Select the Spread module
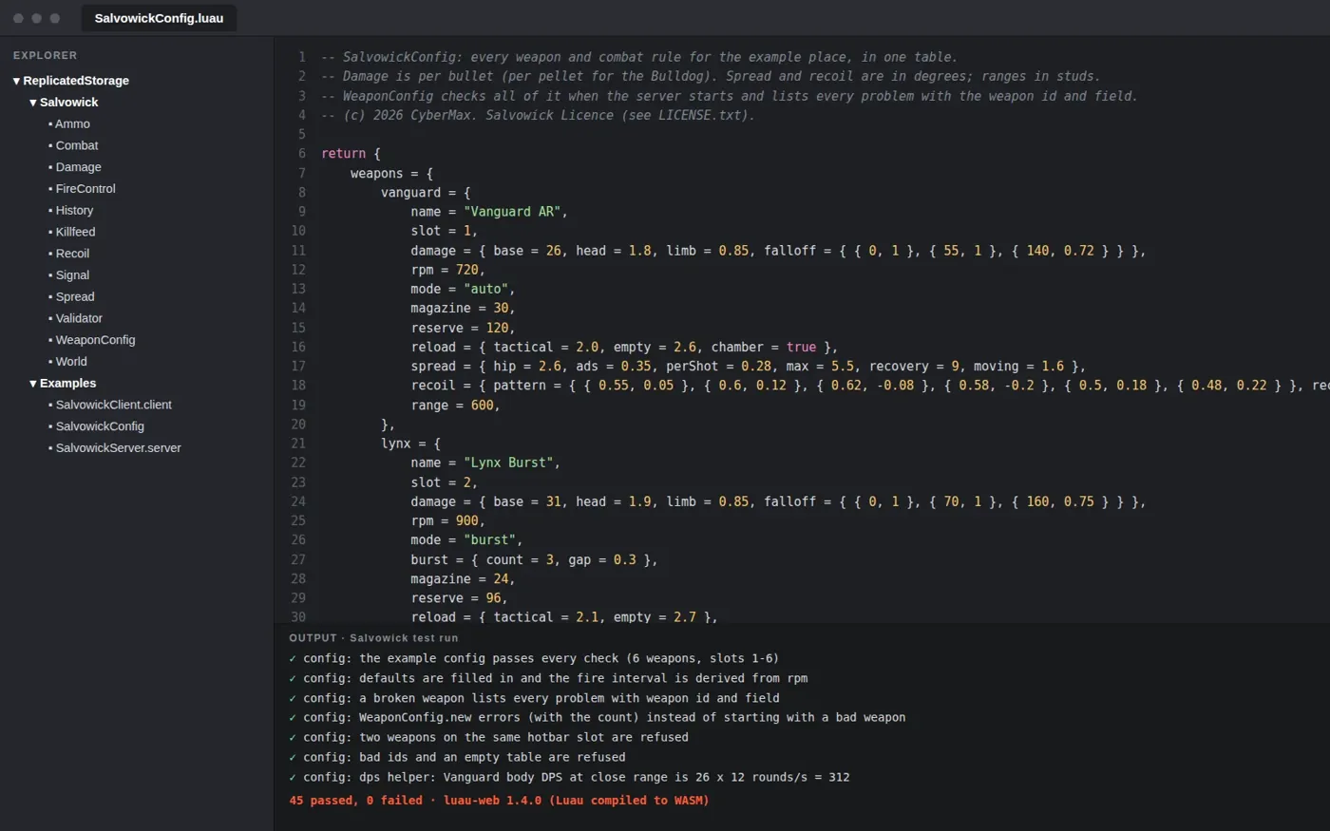Screen dimensions: 1330x831 [75, 297]
